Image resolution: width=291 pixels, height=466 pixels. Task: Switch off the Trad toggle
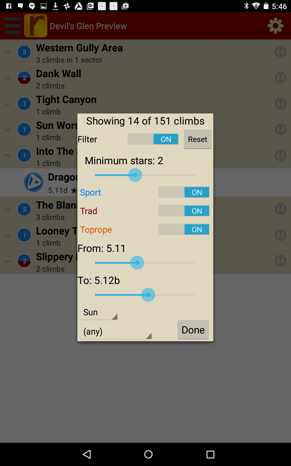pyautogui.click(x=184, y=211)
